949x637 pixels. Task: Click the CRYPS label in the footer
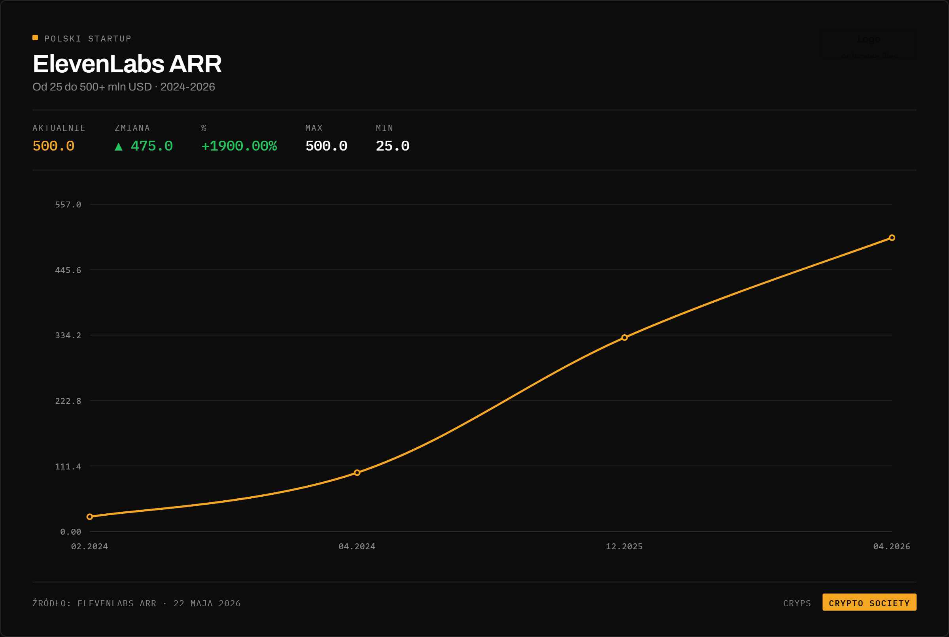797,603
